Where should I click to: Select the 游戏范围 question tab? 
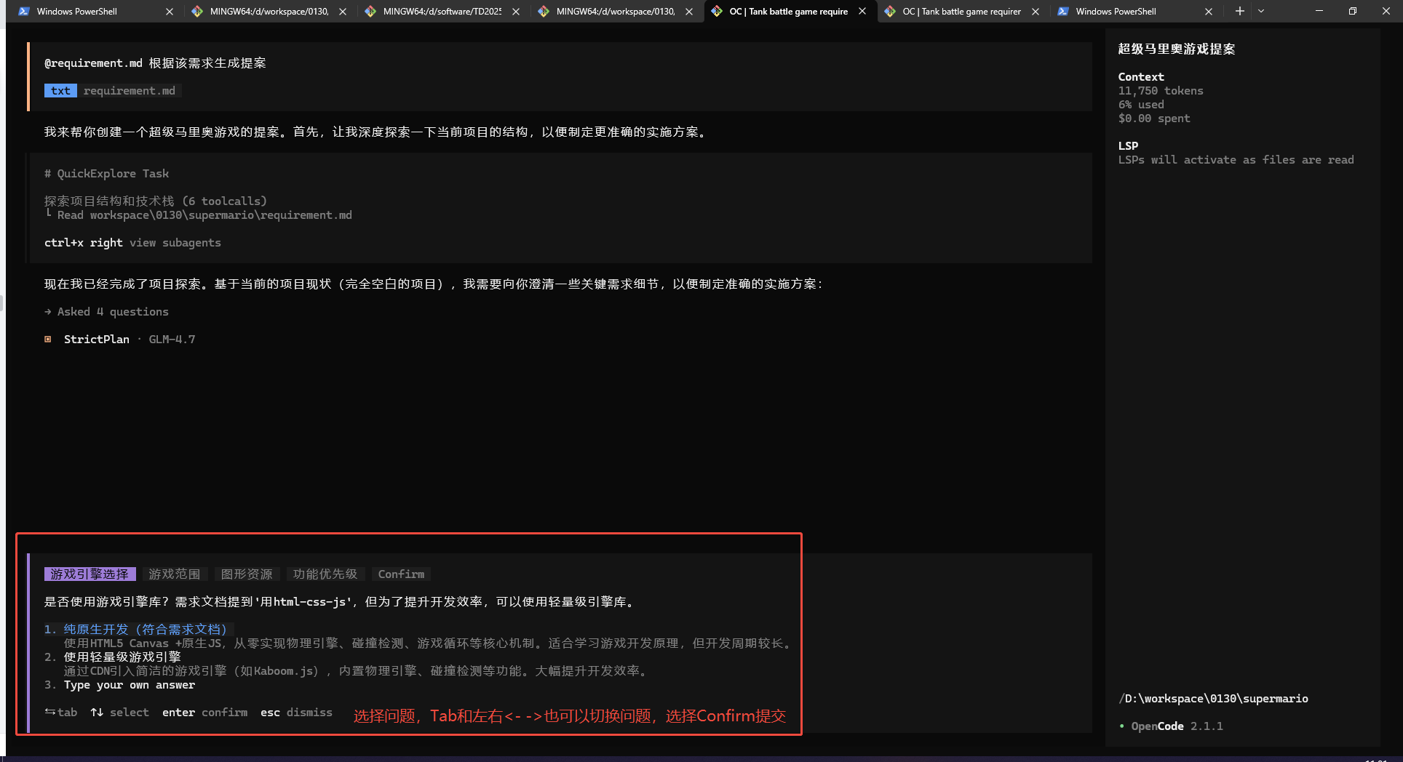tap(175, 574)
